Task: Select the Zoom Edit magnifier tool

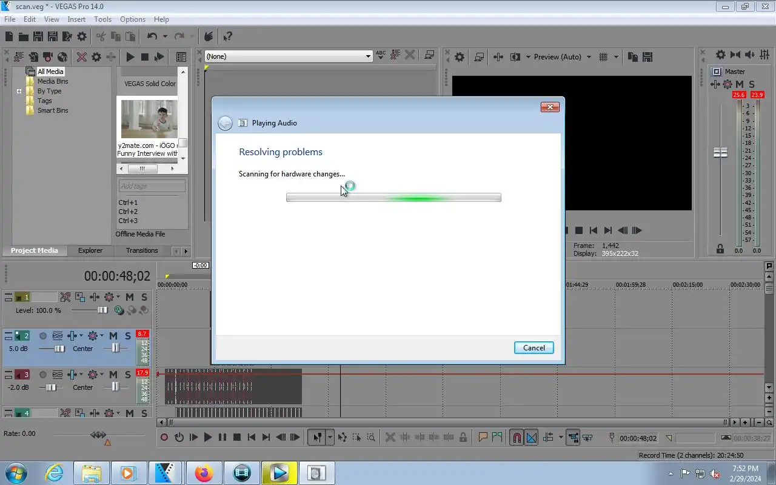Action: [371, 437]
